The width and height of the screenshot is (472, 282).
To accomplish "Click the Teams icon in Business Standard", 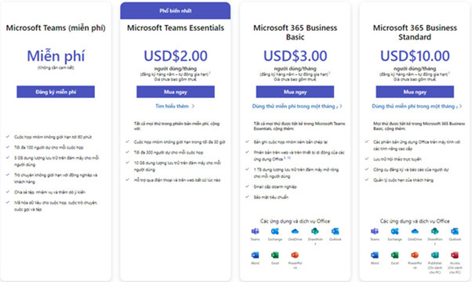I will coord(375,231).
